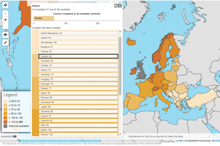Click the France: 104 entry
Screen dimensions: 220x146
[78, 135]
